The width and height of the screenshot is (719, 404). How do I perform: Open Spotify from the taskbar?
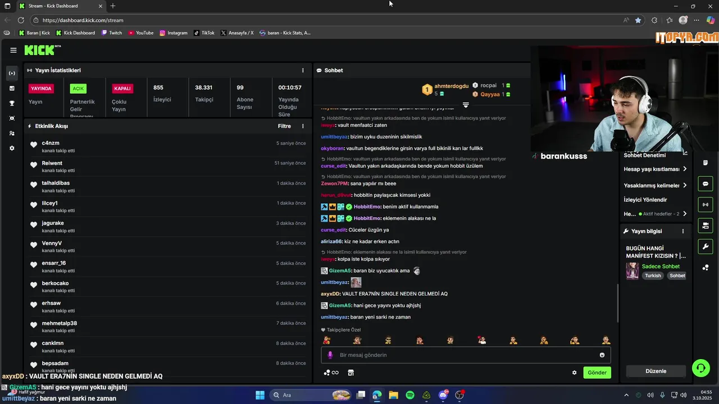click(410, 395)
